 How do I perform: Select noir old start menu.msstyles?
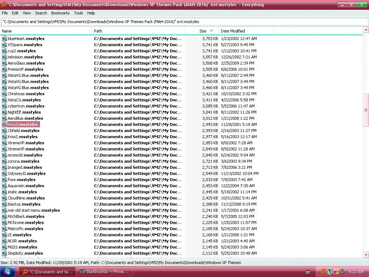(34, 210)
